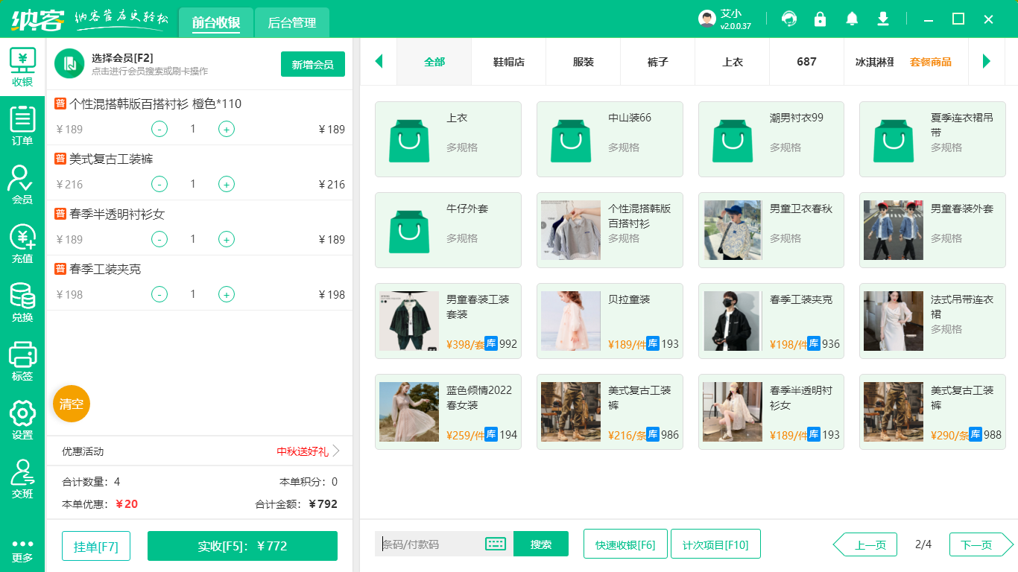Decrease quantity of 春季半透明衬衫女 in cart

[x=159, y=239]
